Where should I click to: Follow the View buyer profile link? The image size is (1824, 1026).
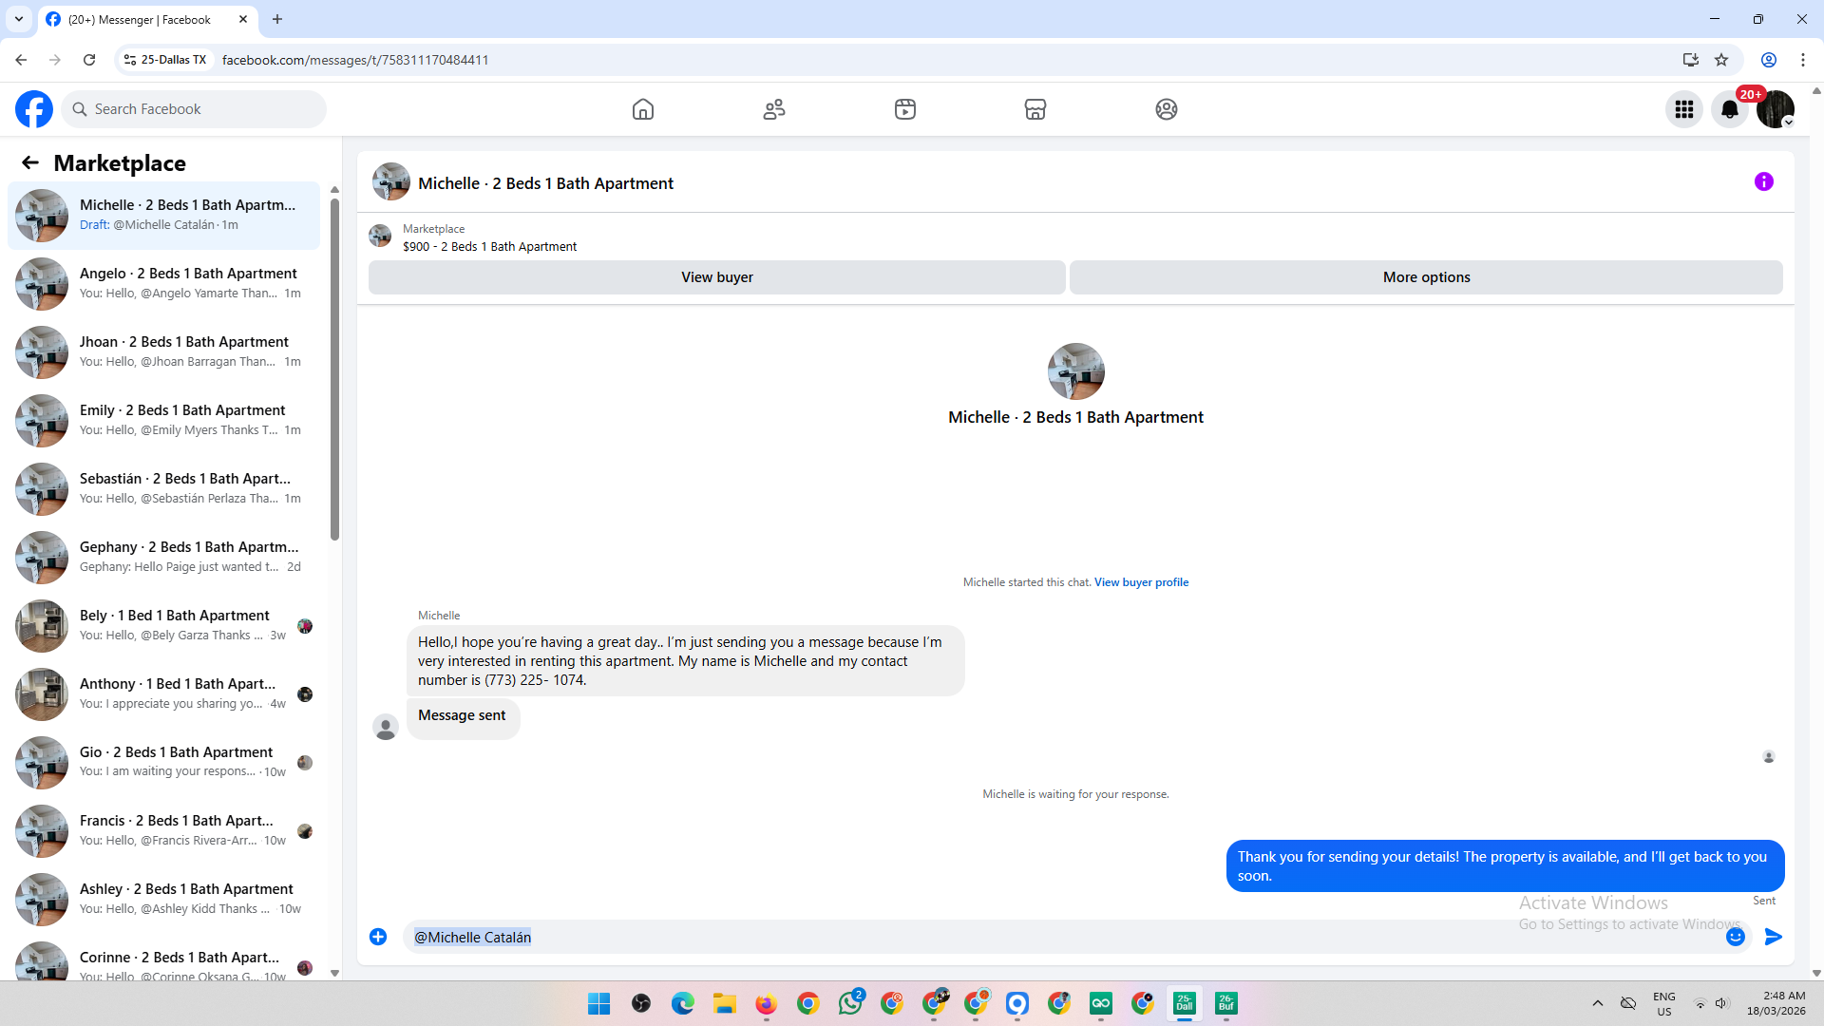[x=1141, y=582]
